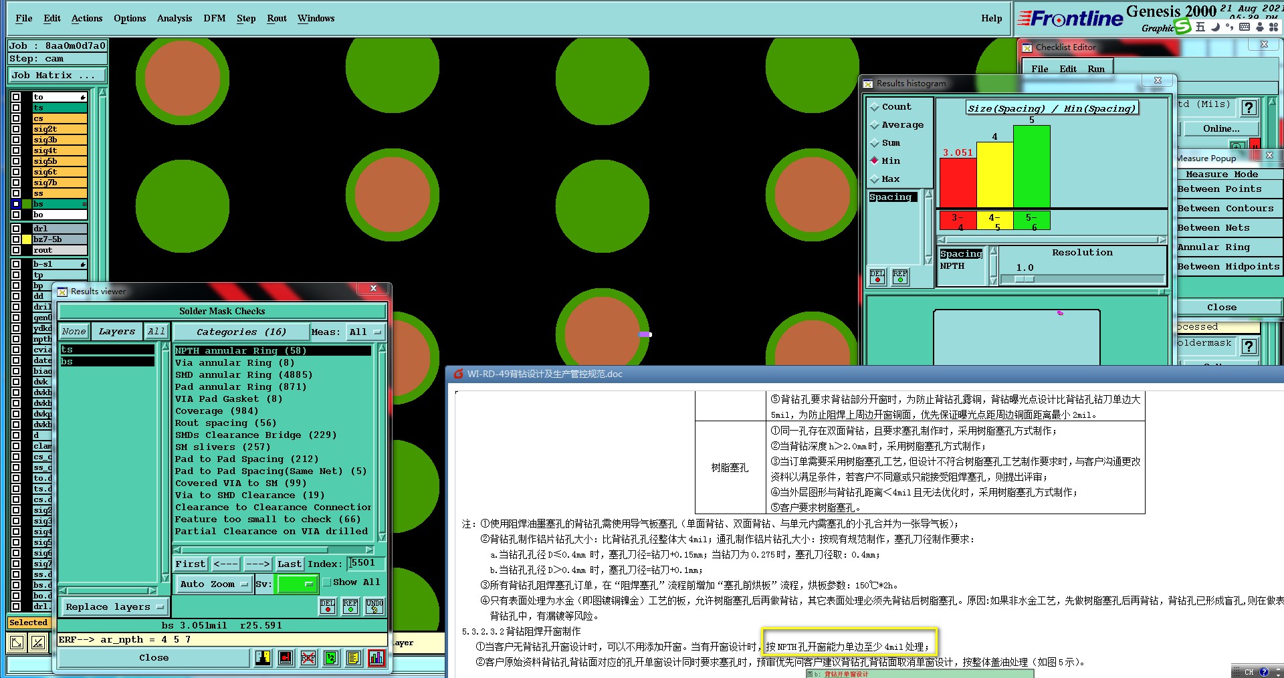Click the green numbered-page icon in Results viewer
Viewport: 1284px width, 678px height.
pyautogui.click(x=331, y=658)
